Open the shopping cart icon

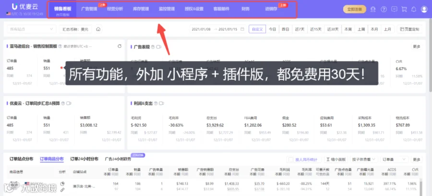tap(404, 9)
